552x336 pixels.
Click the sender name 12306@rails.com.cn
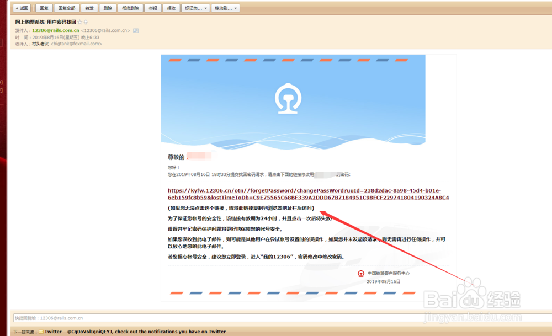point(56,30)
